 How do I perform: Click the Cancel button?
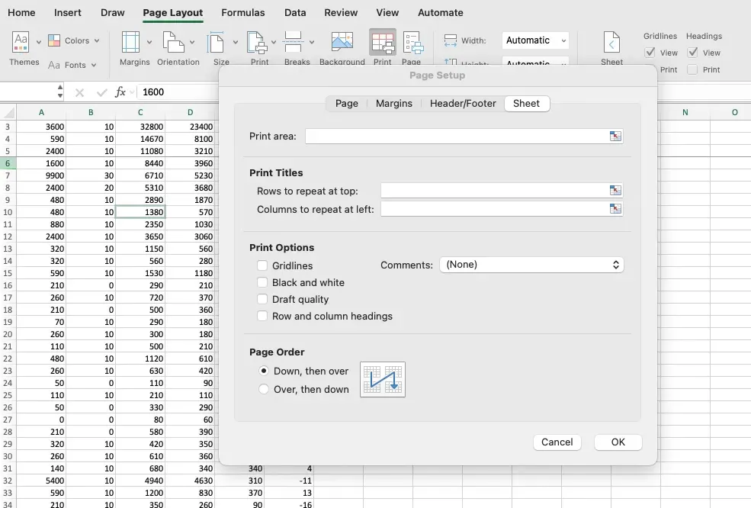coord(557,442)
